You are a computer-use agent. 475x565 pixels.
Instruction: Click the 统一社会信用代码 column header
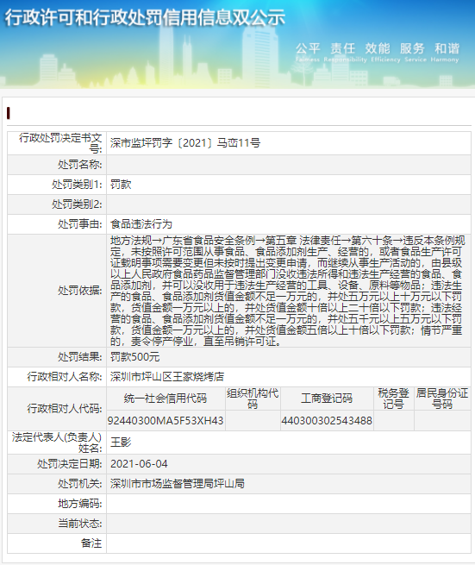(x=166, y=399)
